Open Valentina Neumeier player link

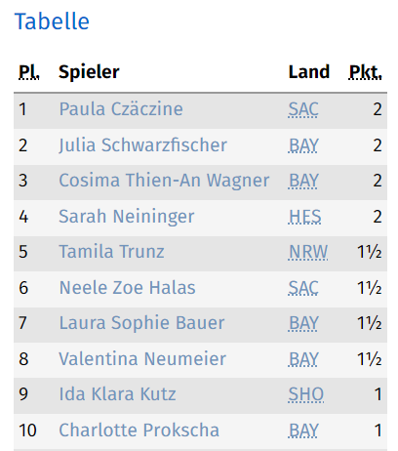[142, 359]
